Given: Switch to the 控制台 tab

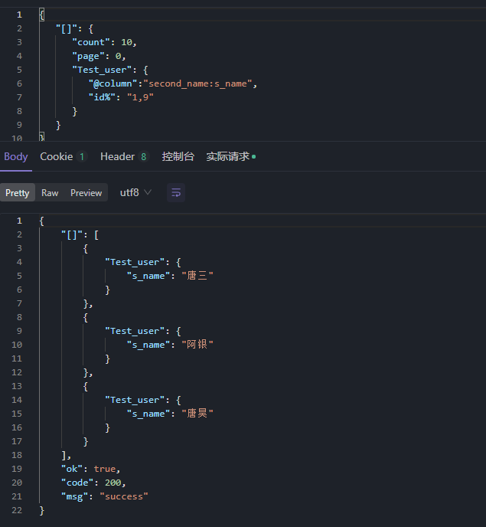Looking at the screenshot, I should [x=178, y=156].
